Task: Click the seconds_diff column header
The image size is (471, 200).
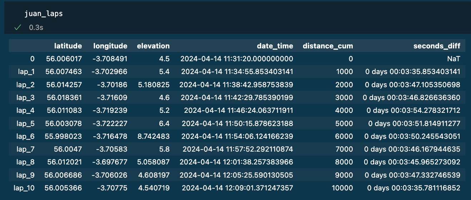Action: pyautogui.click(x=437, y=46)
